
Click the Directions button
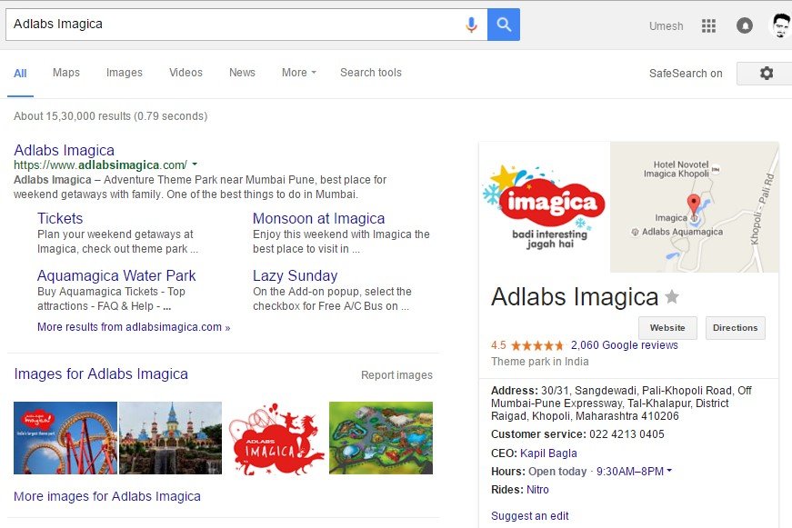[736, 327]
